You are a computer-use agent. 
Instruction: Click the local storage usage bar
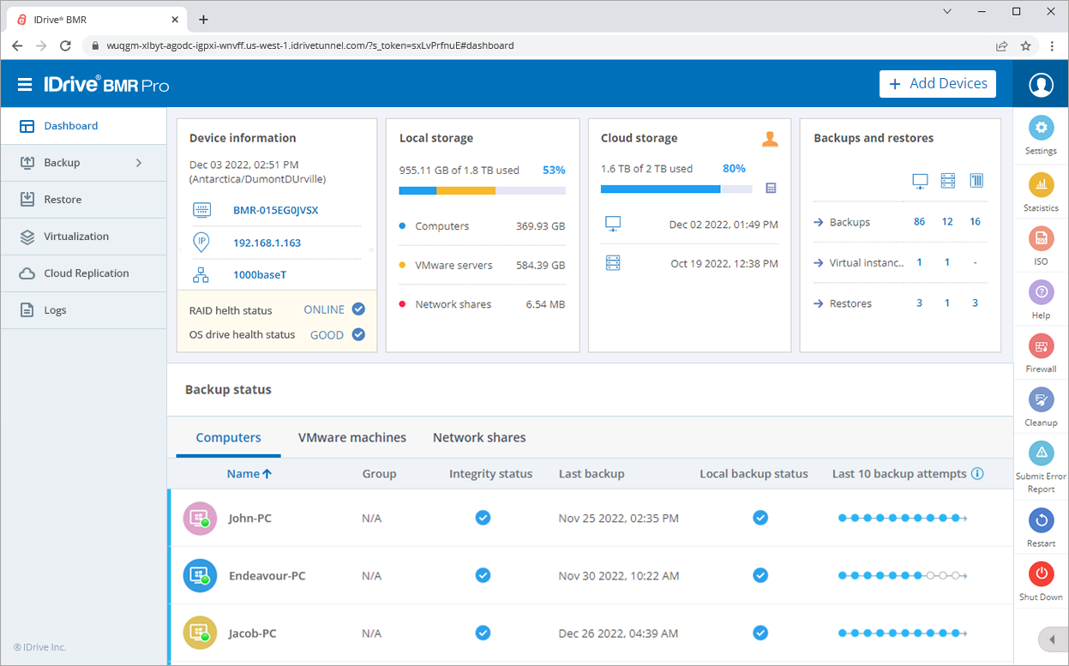(482, 190)
